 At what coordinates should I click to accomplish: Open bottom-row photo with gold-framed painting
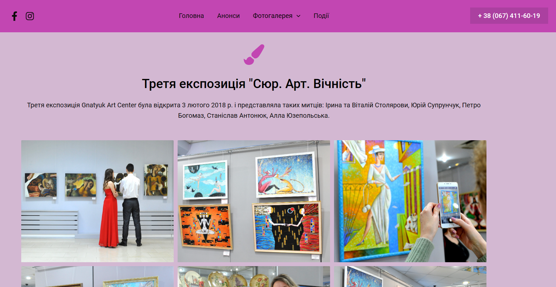coord(97,277)
